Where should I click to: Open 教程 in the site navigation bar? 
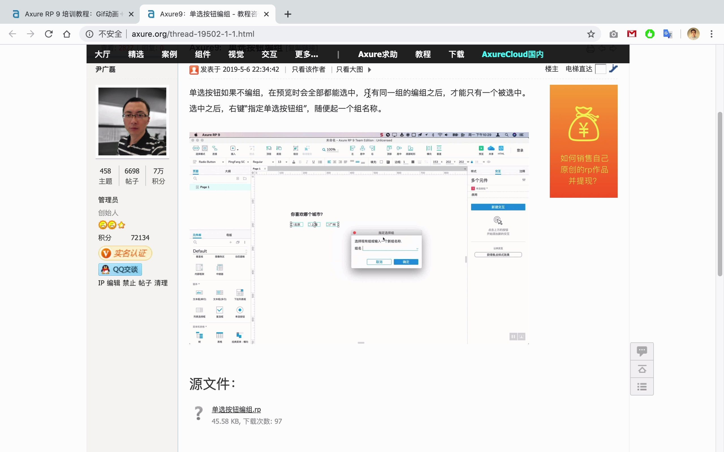(x=423, y=54)
